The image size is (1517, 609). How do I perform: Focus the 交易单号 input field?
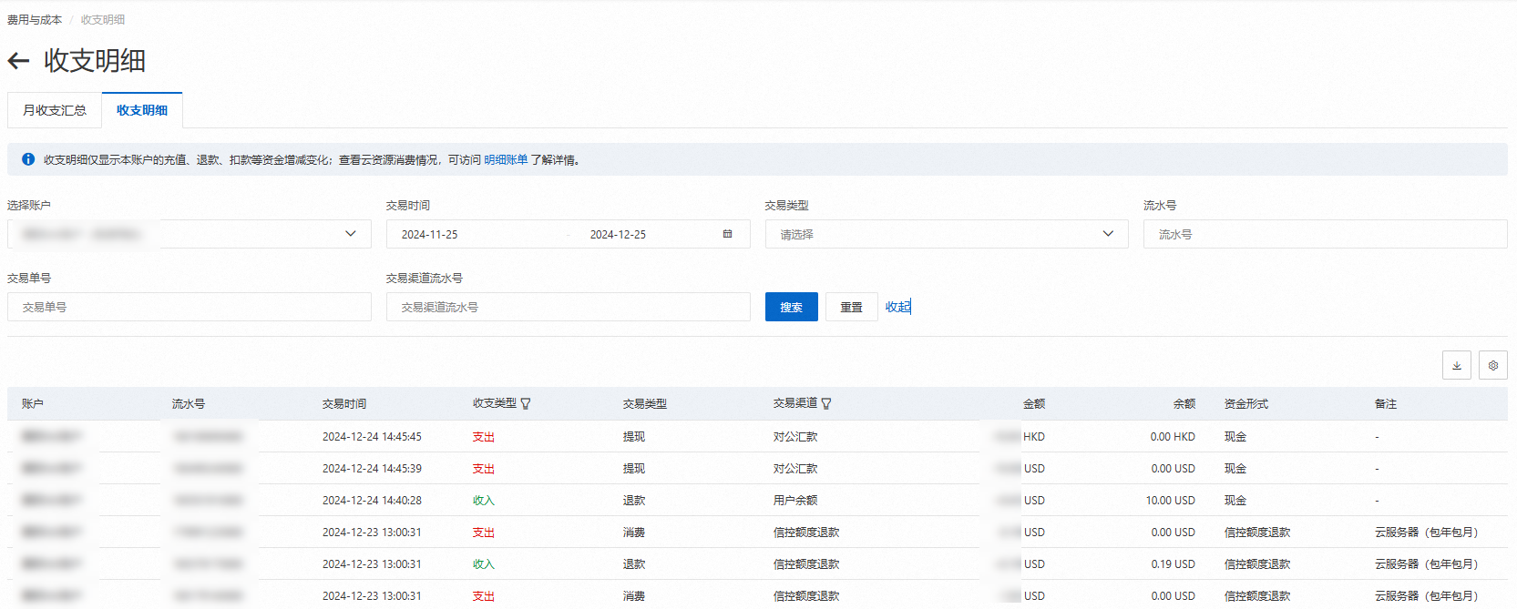click(190, 307)
